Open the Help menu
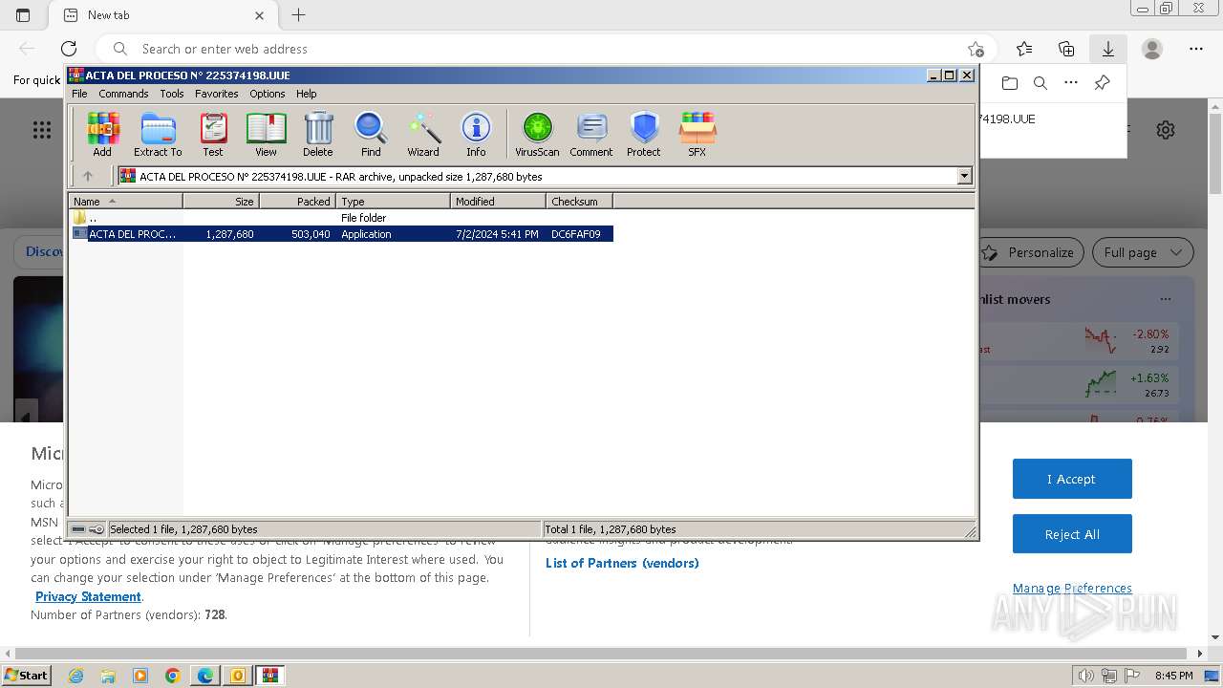This screenshot has width=1223, height=688. tap(306, 94)
